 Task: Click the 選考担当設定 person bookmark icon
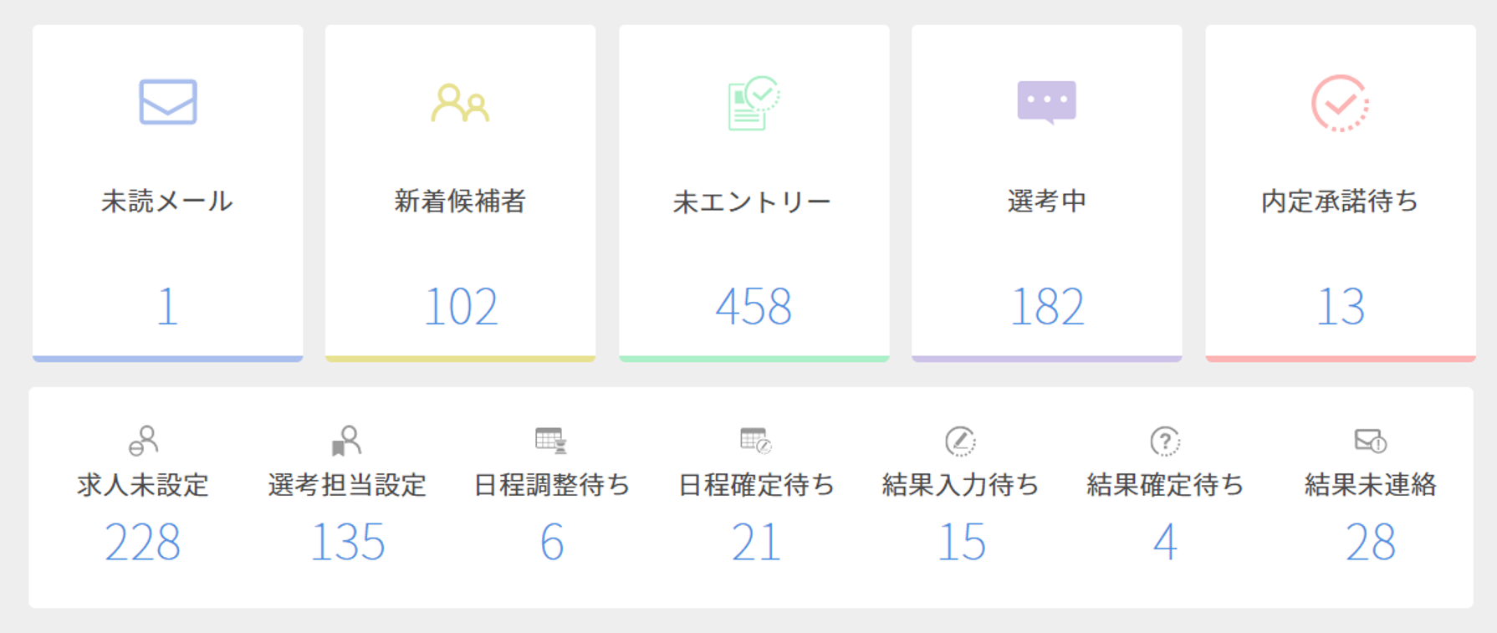(346, 440)
